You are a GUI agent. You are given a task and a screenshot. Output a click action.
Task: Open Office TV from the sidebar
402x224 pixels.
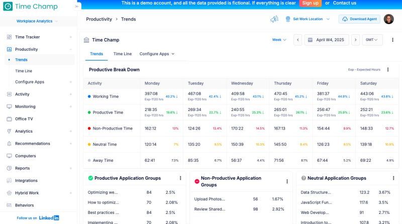(x=24, y=119)
